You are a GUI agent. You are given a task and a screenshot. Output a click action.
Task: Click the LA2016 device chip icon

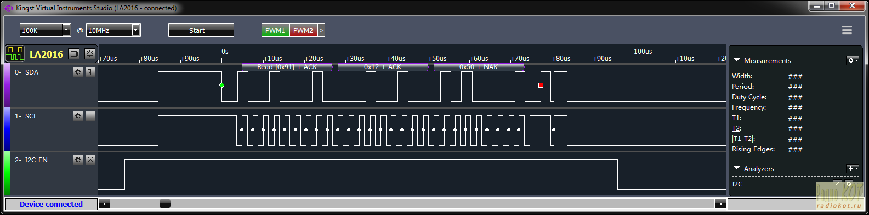(74, 54)
